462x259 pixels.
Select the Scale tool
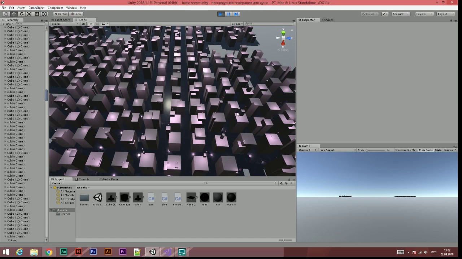[x=29, y=14]
